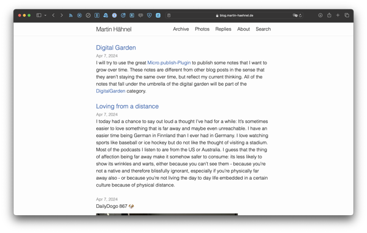Toggle the Safari sidebar button
Image resolution: width=367 pixels, height=233 pixels.
[39, 15]
